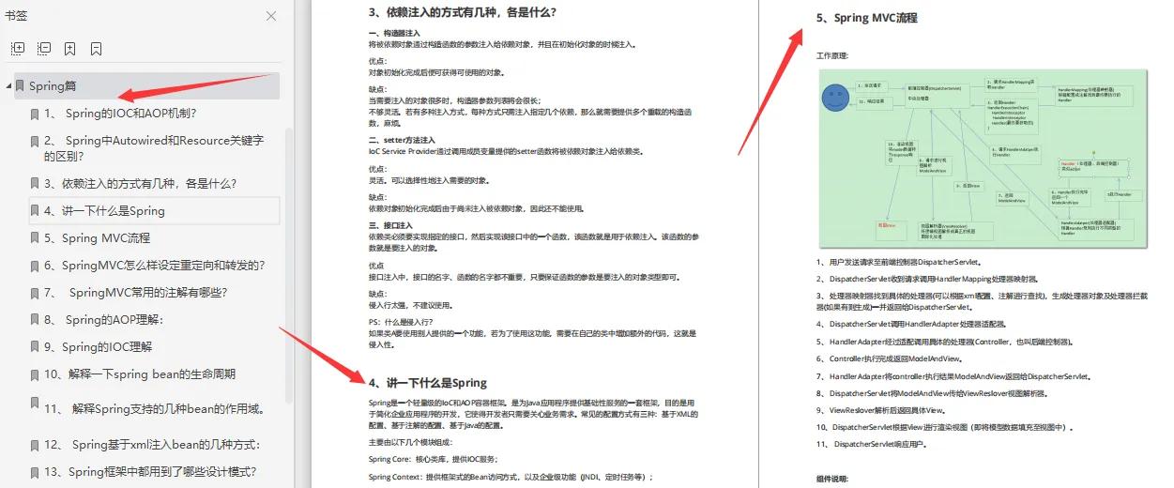Image resolution: width=1174 pixels, height=488 pixels.
Task: Click bookmark flag icon beside 10、解释一下spring bean
Action: (35, 374)
